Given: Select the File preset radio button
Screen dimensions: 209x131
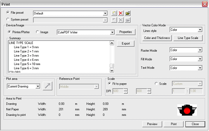Looking at the screenshot, I should [x=8, y=12].
